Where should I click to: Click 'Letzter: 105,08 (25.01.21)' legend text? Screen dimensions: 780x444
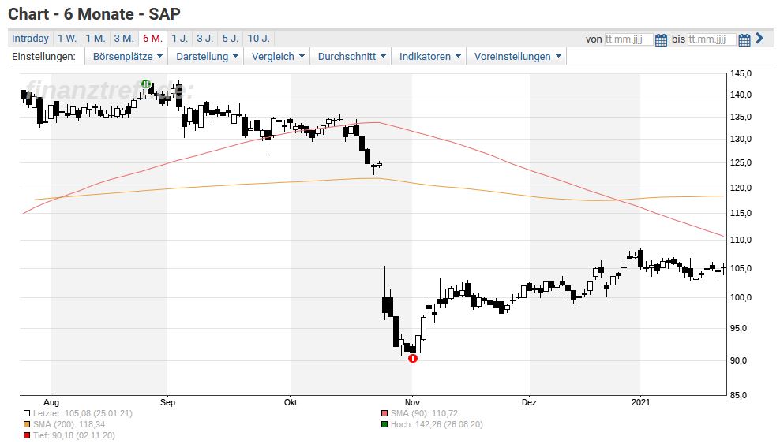(83, 414)
